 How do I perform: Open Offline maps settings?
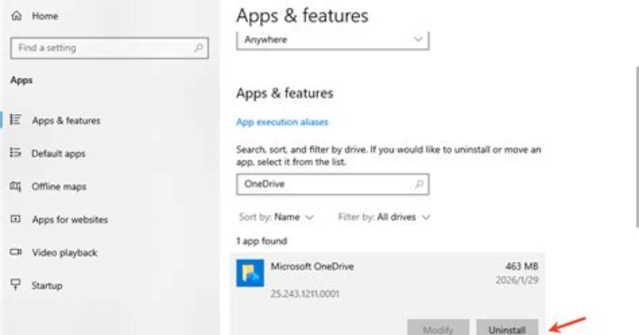pos(59,186)
